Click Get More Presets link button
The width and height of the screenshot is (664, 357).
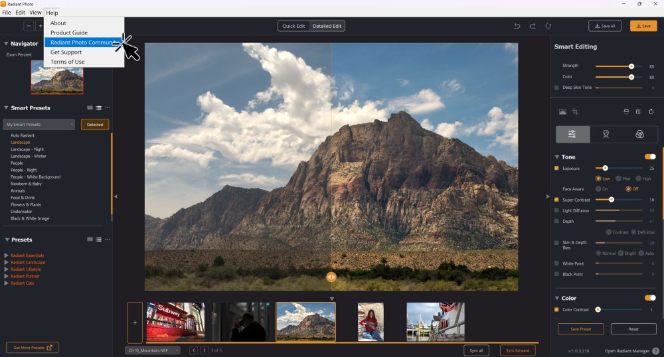tap(32, 348)
